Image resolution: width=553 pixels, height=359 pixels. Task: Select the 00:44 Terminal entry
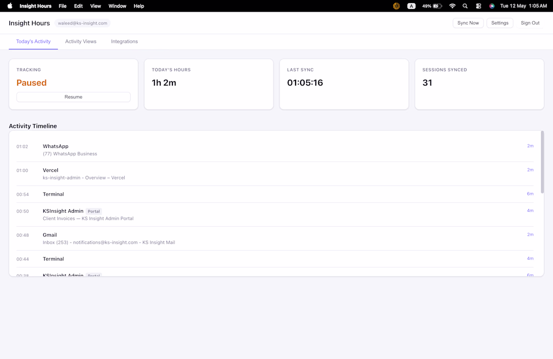pyautogui.click(x=274, y=259)
